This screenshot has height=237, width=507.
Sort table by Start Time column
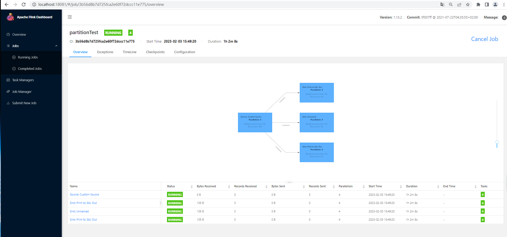pos(401,186)
